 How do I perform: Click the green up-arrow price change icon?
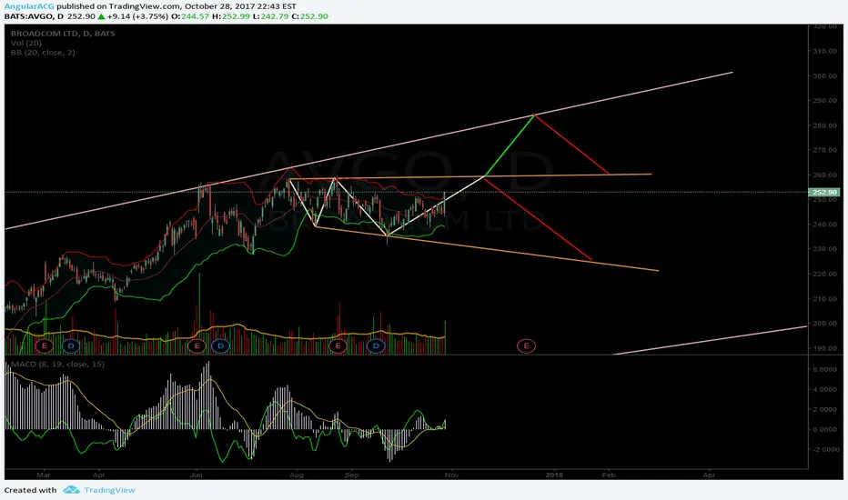coord(101,16)
